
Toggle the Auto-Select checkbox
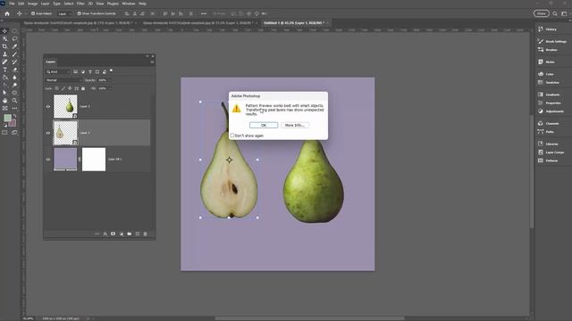click(x=33, y=13)
